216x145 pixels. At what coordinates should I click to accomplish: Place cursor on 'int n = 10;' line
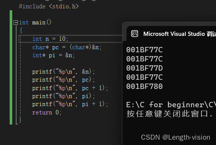(50, 39)
